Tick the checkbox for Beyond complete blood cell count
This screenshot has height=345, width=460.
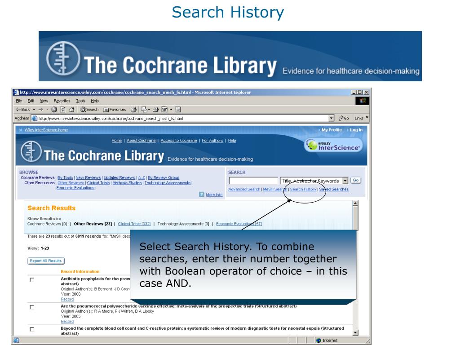(32, 329)
